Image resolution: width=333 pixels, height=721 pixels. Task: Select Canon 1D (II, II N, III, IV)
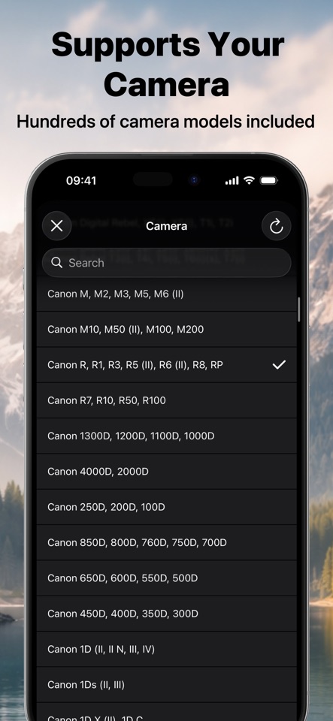(167, 649)
